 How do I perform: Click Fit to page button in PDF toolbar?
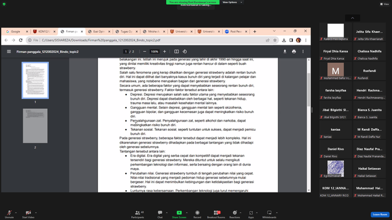click(x=176, y=51)
